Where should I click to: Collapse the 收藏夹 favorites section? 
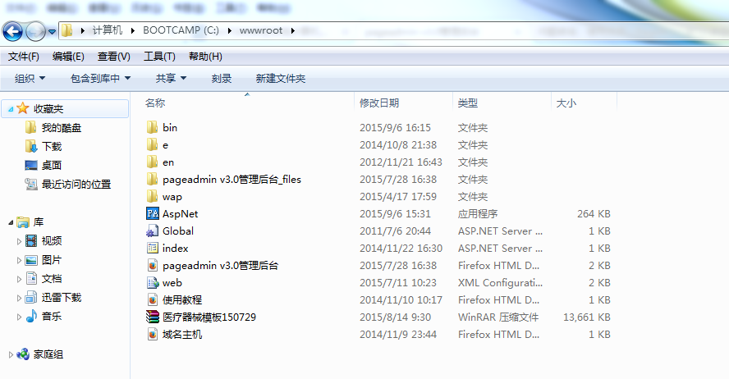pyautogui.click(x=9, y=108)
